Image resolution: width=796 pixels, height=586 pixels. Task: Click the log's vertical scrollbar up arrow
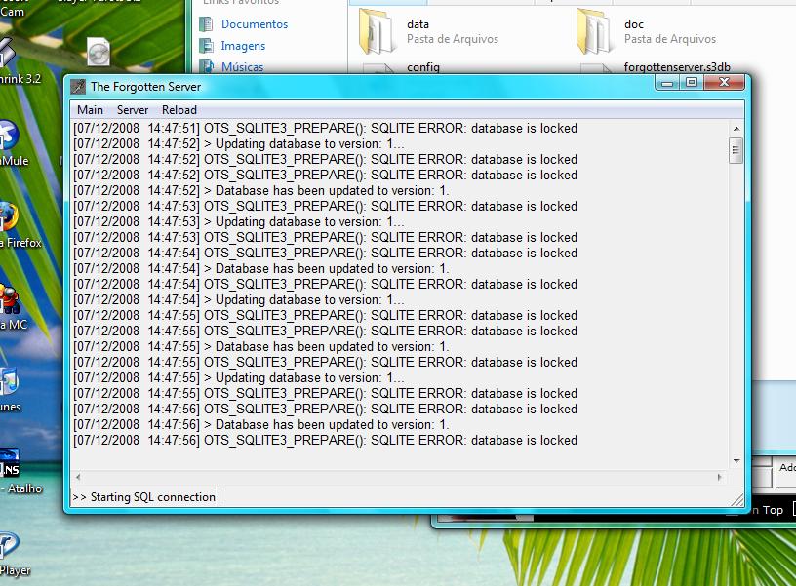coord(736,129)
